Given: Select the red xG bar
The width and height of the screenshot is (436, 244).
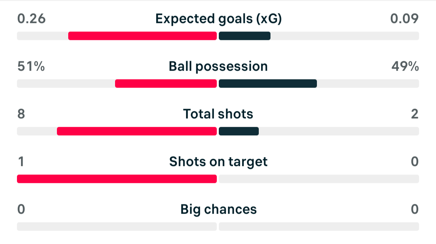Looking at the screenshot, I should coord(143,36).
